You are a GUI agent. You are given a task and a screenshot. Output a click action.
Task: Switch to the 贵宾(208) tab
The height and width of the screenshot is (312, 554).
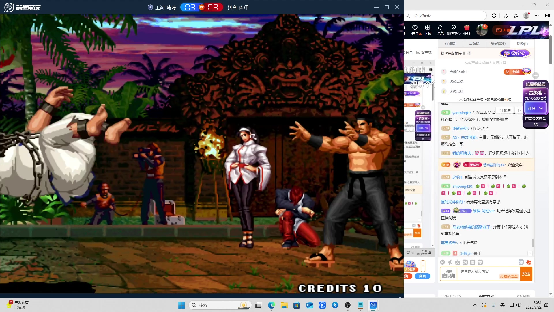[x=498, y=44]
